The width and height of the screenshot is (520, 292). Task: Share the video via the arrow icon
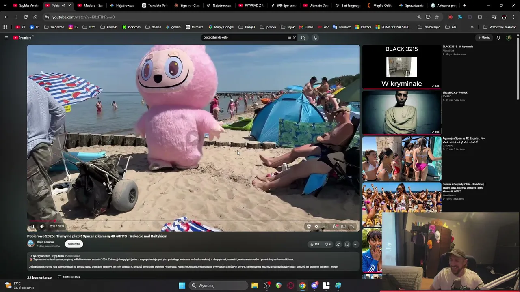click(x=338, y=244)
